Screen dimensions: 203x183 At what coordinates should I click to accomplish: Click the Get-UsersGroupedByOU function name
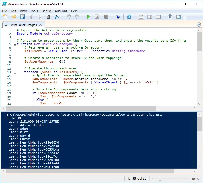(54, 44)
